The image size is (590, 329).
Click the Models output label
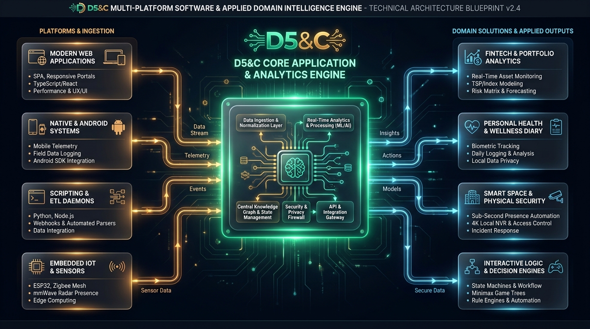pos(392,189)
